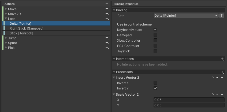227x112 pixels.
Task: Add binding to the Jump action
Action: pyautogui.click(x=107, y=38)
